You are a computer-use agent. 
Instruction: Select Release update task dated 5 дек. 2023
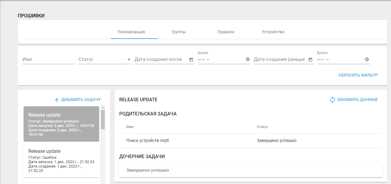tap(61, 124)
